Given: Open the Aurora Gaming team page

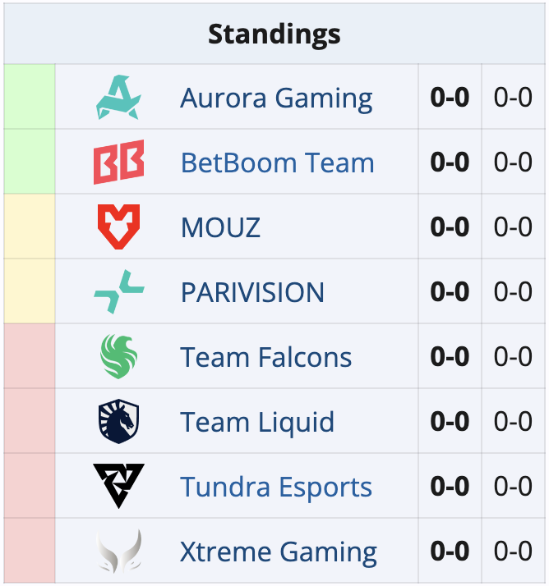Looking at the screenshot, I should pos(276,98).
